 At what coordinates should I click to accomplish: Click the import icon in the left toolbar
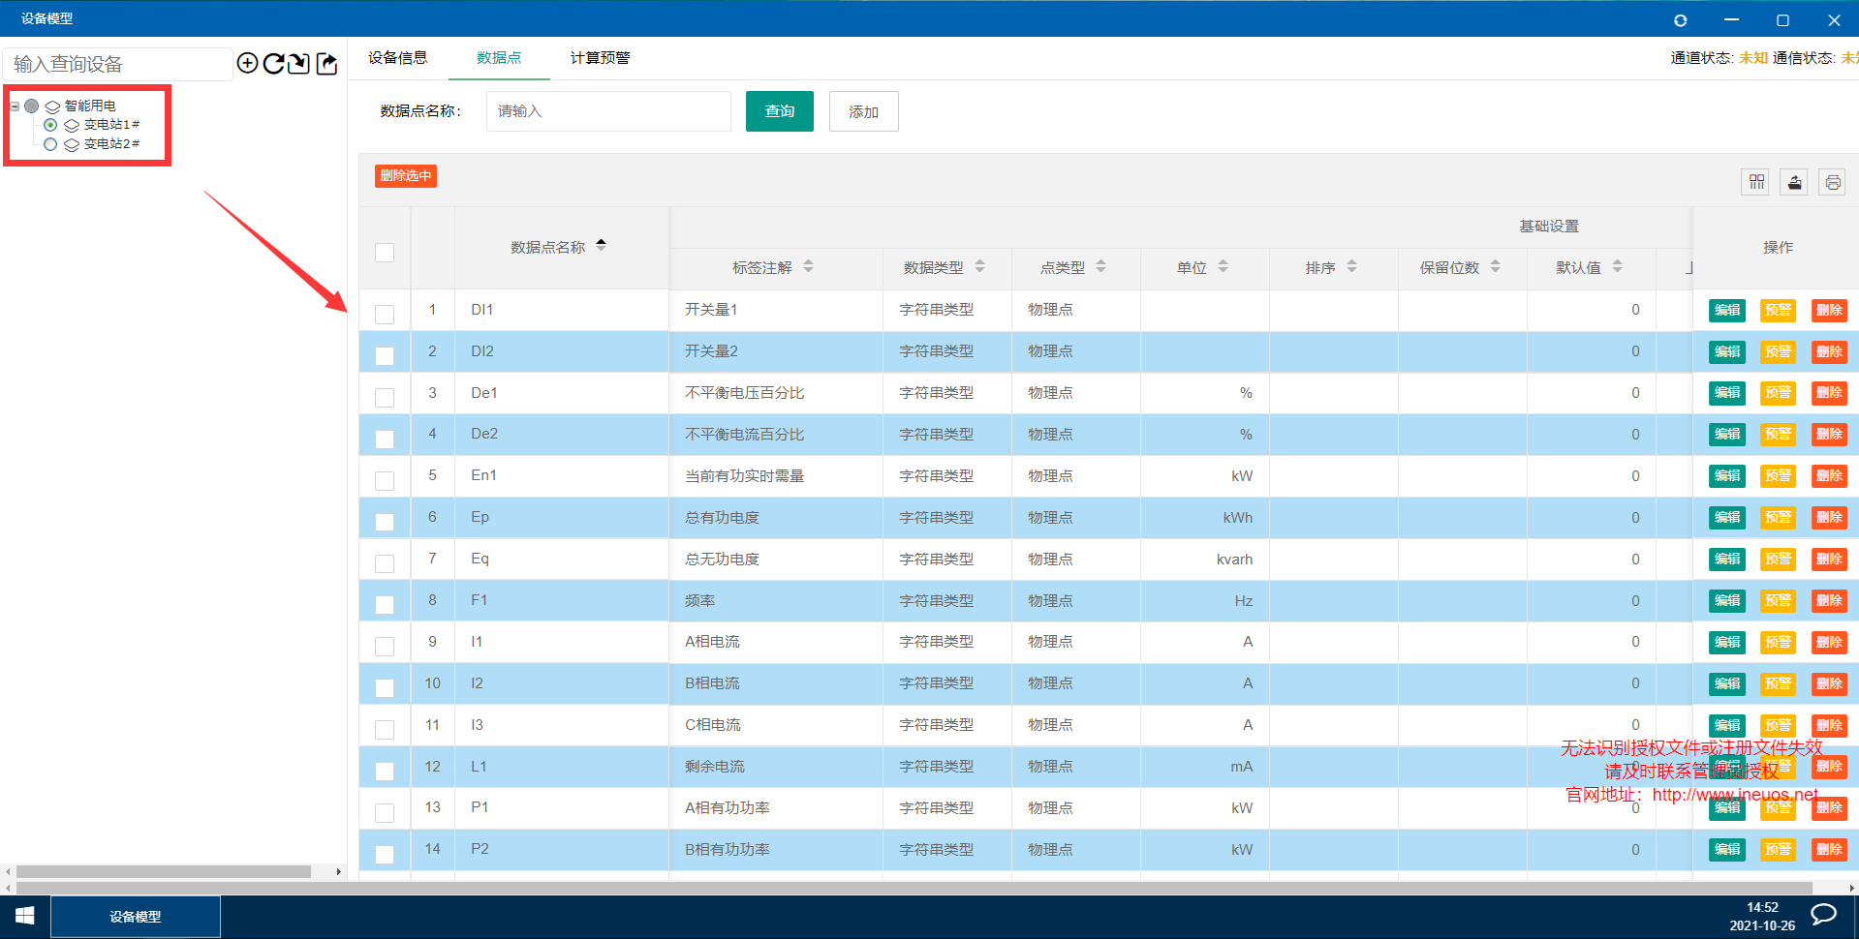pos(299,64)
